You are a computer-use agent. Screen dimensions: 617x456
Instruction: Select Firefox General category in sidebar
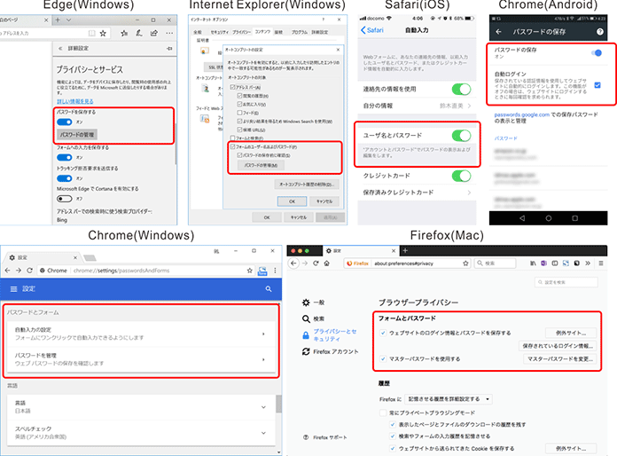pyautogui.click(x=313, y=303)
